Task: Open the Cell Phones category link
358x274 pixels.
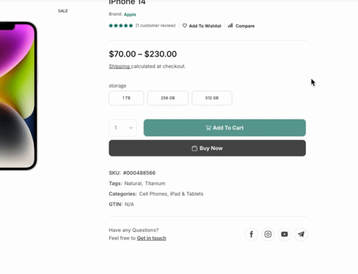Action: (x=152, y=194)
